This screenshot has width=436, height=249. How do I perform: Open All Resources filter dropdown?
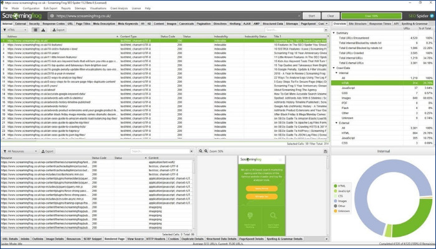pyautogui.click(x=20, y=151)
